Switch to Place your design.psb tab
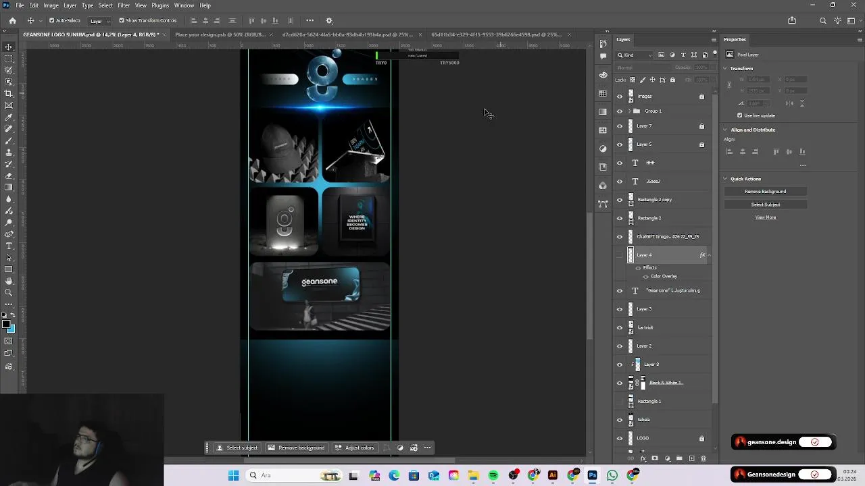865x486 pixels. click(x=220, y=34)
